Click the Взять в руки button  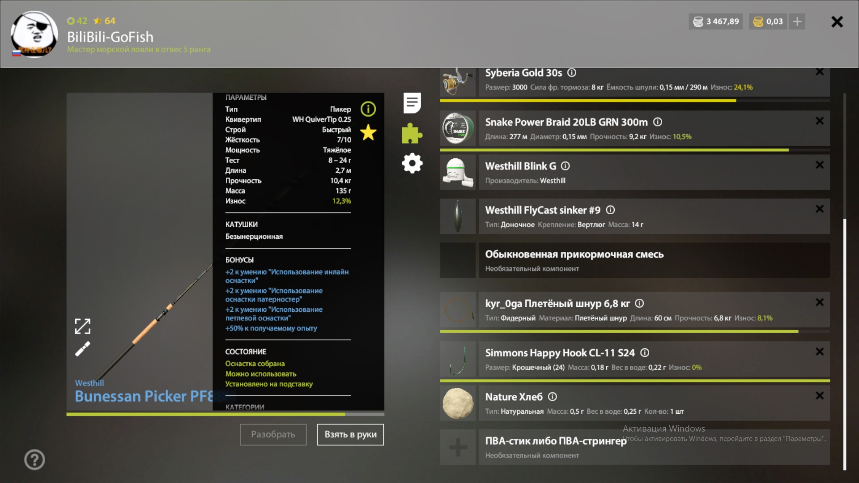(x=350, y=434)
